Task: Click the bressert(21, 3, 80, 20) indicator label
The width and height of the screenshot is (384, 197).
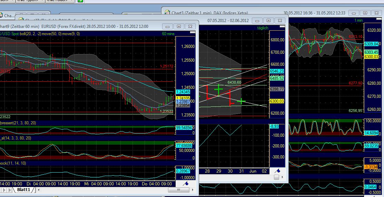Action: [18, 123]
